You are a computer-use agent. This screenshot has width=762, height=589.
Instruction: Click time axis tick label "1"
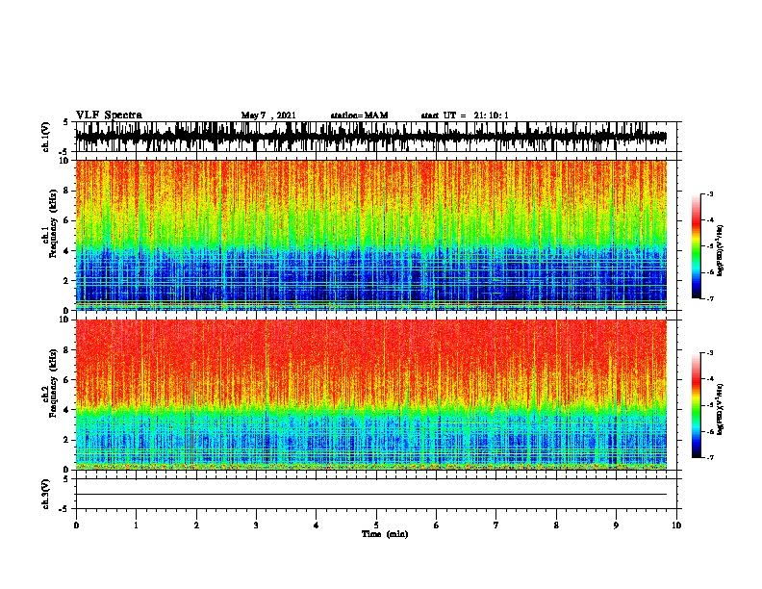(136, 525)
